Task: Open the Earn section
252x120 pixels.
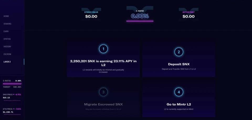Action: (x=6, y=32)
